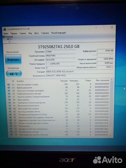Click the status icon of attribute BF

(x=11, y=117)
